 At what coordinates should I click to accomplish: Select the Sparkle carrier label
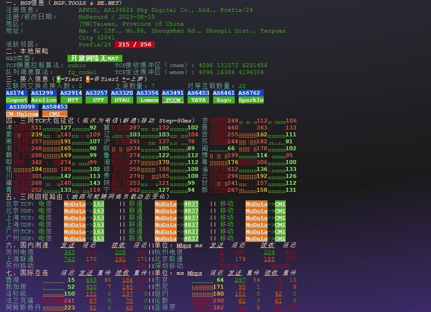coord(251,100)
